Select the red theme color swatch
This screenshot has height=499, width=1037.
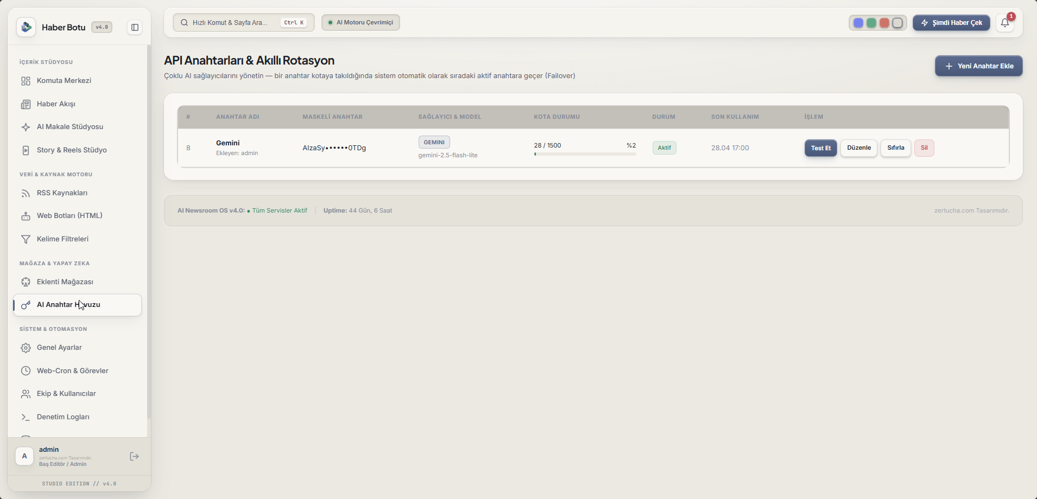(x=884, y=23)
